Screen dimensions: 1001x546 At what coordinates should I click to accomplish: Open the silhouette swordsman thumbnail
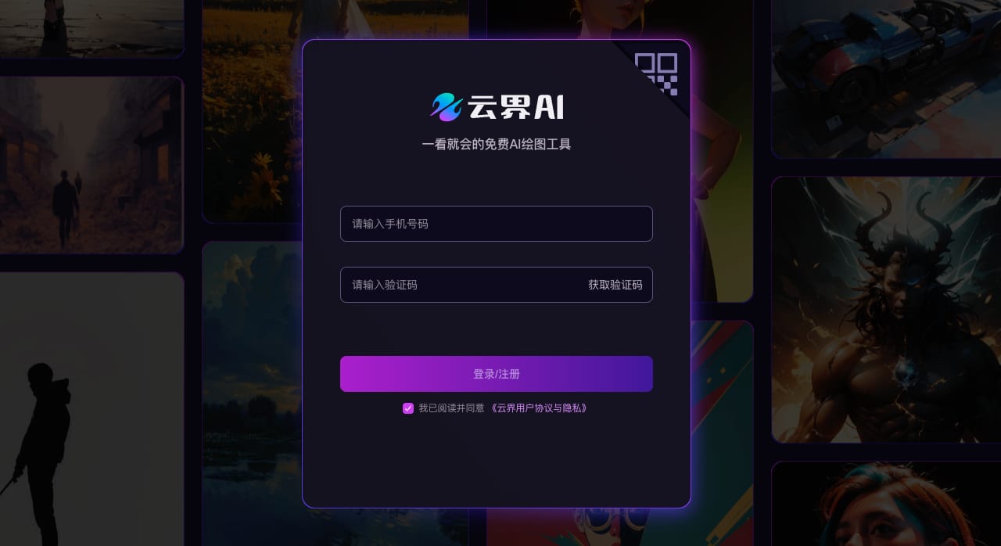(x=91, y=409)
